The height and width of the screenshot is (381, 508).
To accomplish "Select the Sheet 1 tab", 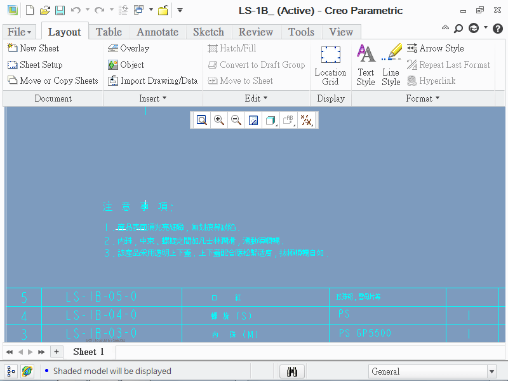I will pyautogui.click(x=89, y=352).
